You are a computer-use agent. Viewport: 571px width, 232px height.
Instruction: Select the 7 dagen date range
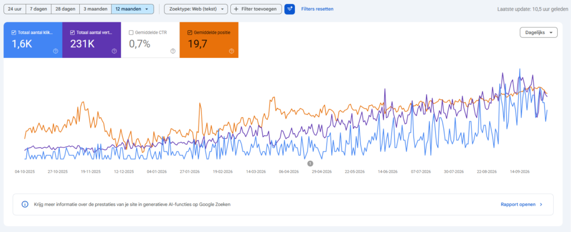pyautogui.click(x=38, y=9)
